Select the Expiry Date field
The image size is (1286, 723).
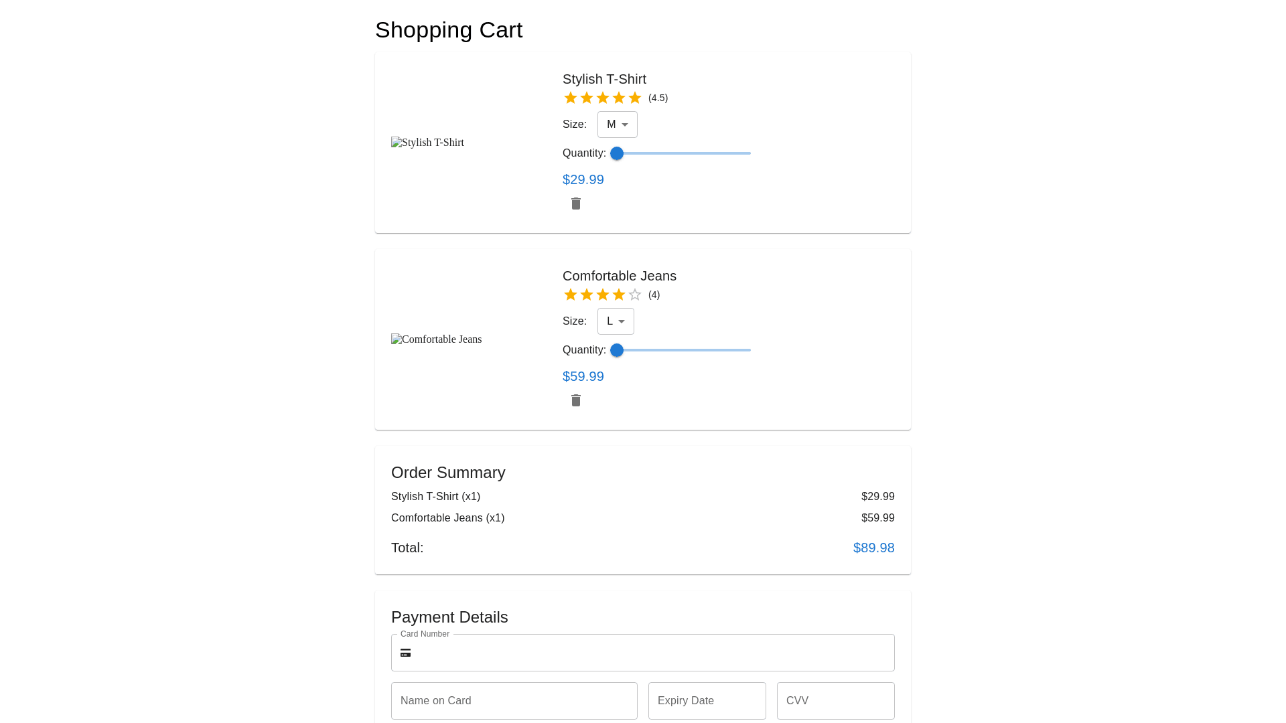point(707,701)
